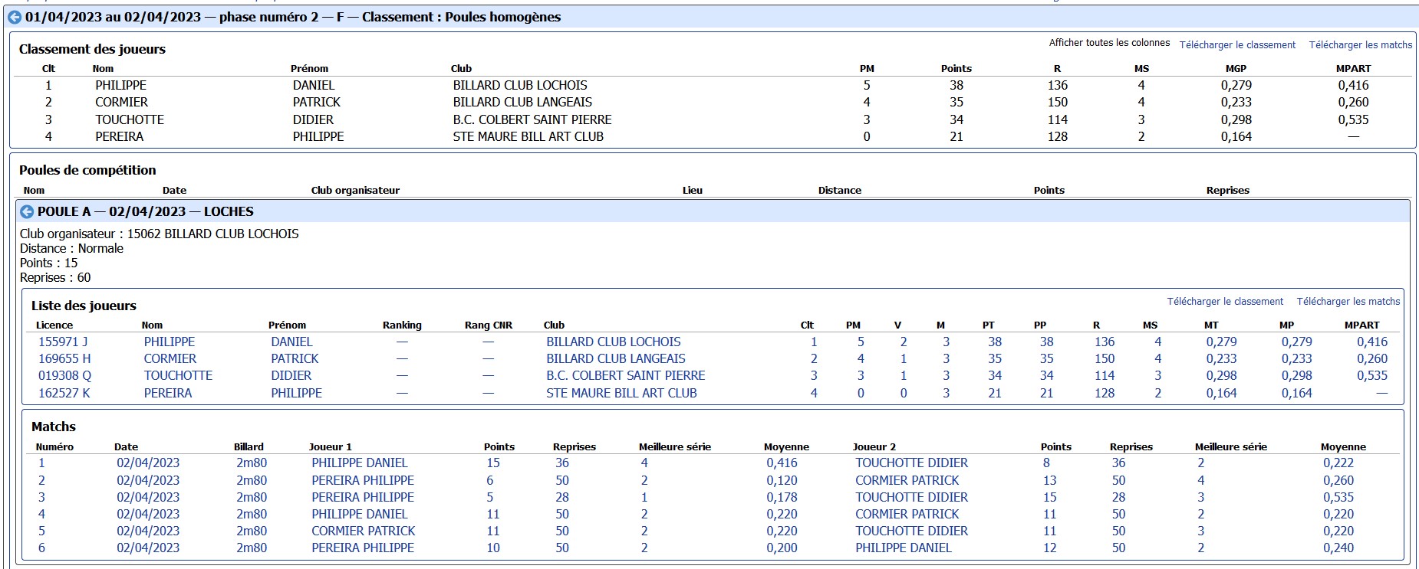Screen dimensions: 1419x569
Task: Click 2m80 billard value in match 4 row
Action: coord(252,514)
